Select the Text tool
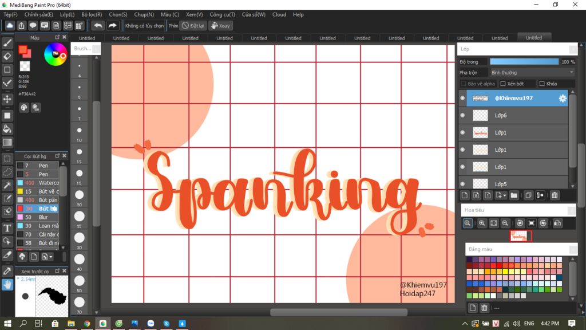 click(x=7, y=228)
